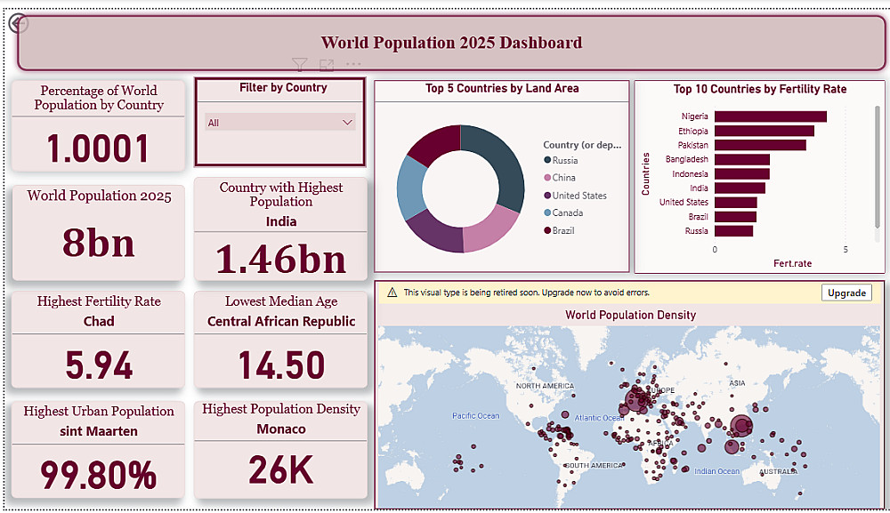
Task: Click the Upgrade button on the map visual
Action: 846,293
